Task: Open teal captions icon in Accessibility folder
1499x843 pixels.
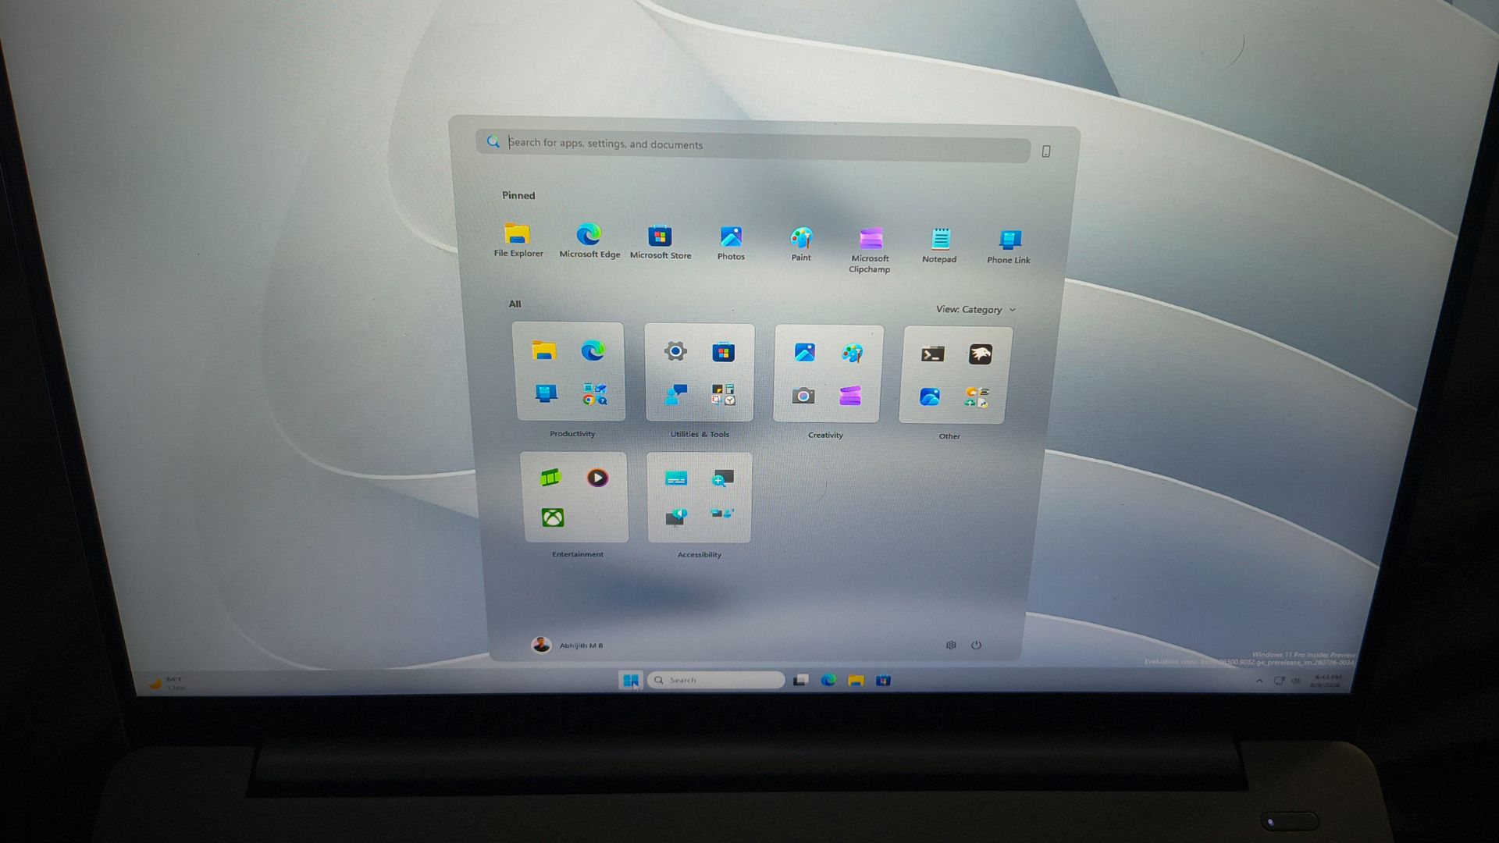Action: tap(676, 478)
